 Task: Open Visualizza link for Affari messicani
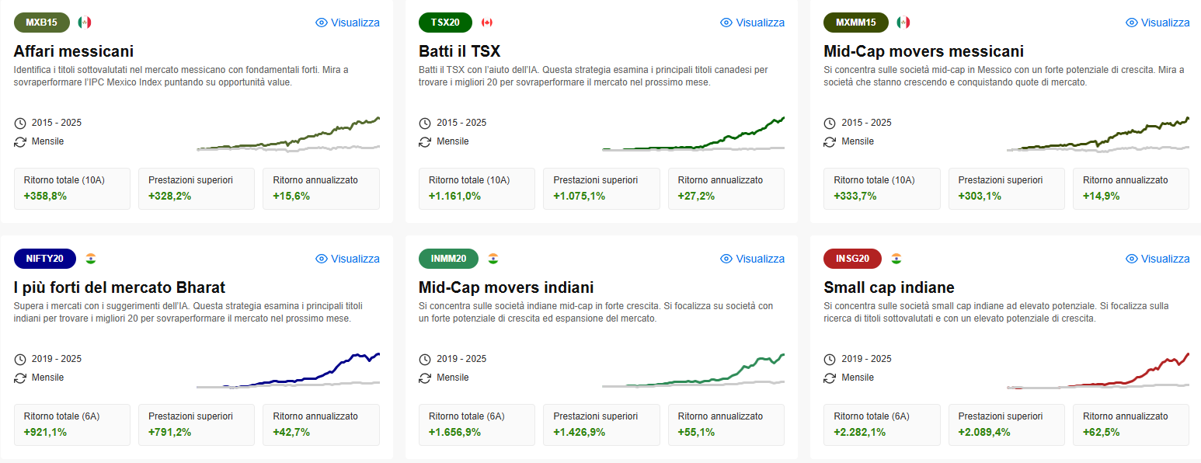(348, 23)
